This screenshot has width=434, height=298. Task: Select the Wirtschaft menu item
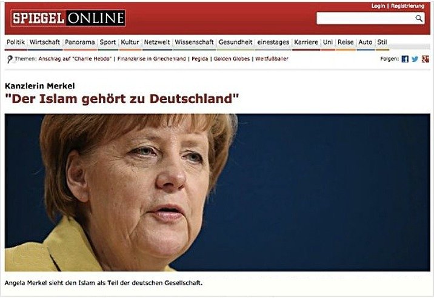click(45, 42)
